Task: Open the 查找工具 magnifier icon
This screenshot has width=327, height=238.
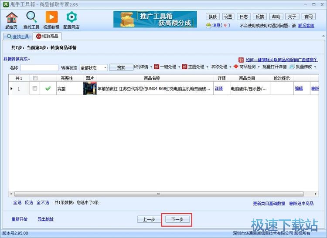Action: click(31, 20)
